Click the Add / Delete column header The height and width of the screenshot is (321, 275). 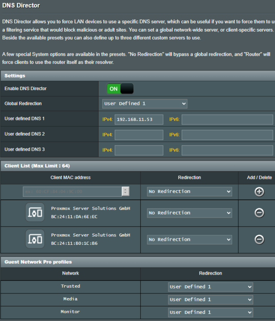pos(259,177)
